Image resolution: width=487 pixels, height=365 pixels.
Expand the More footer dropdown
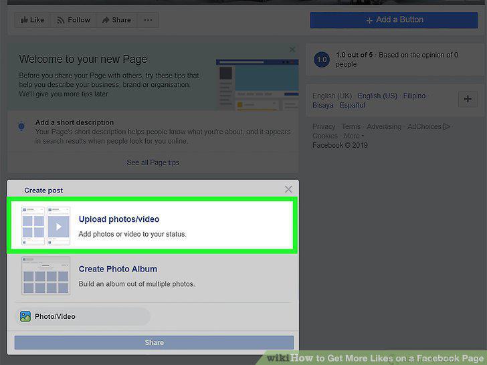click(354, 136)
